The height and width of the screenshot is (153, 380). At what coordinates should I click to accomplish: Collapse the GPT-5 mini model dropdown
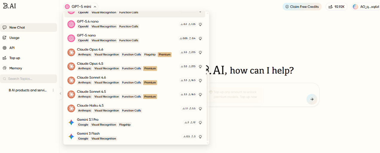95,7
